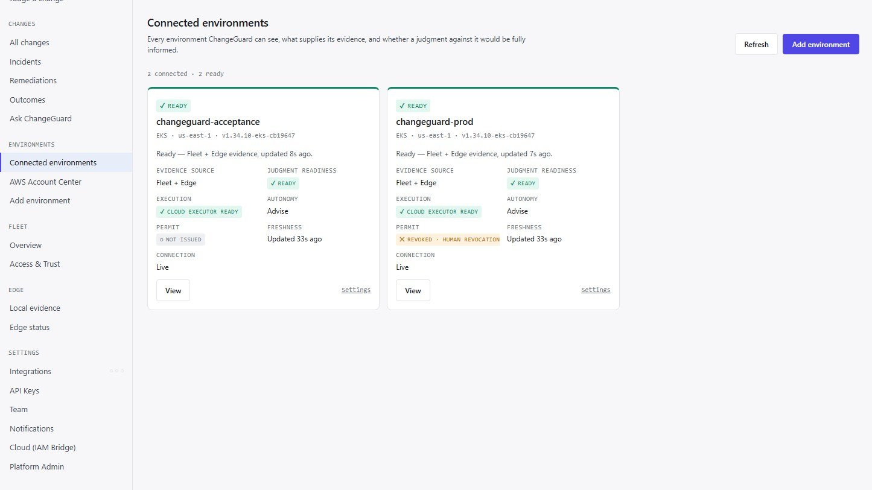The image size is (872, 490).
Task: View the changeguard-prod environment
Action: point(413,290)
